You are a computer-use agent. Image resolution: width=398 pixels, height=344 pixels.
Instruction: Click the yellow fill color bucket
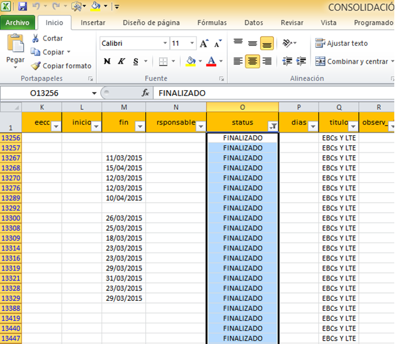click(x=190, y=62)
